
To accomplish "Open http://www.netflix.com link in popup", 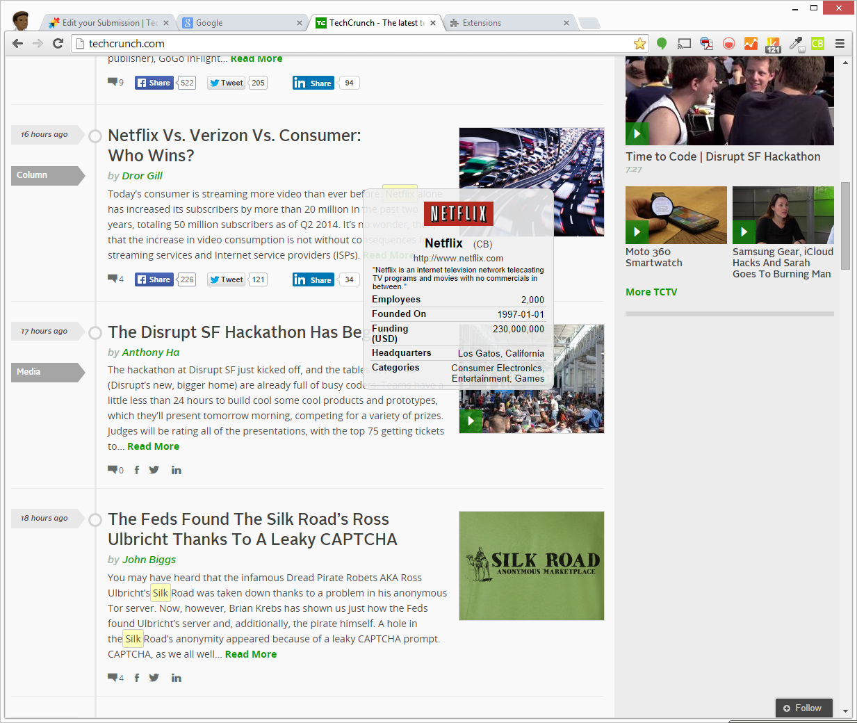I will pyautogui.click(x=458, y=258).
